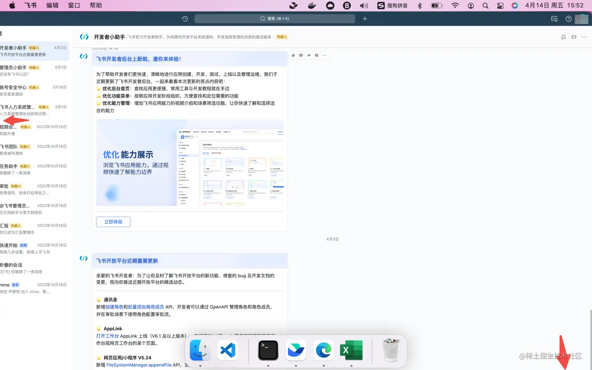Open the 飞书 application menu
This screenshot has height=370, width=592.
(x=31, y=5)
